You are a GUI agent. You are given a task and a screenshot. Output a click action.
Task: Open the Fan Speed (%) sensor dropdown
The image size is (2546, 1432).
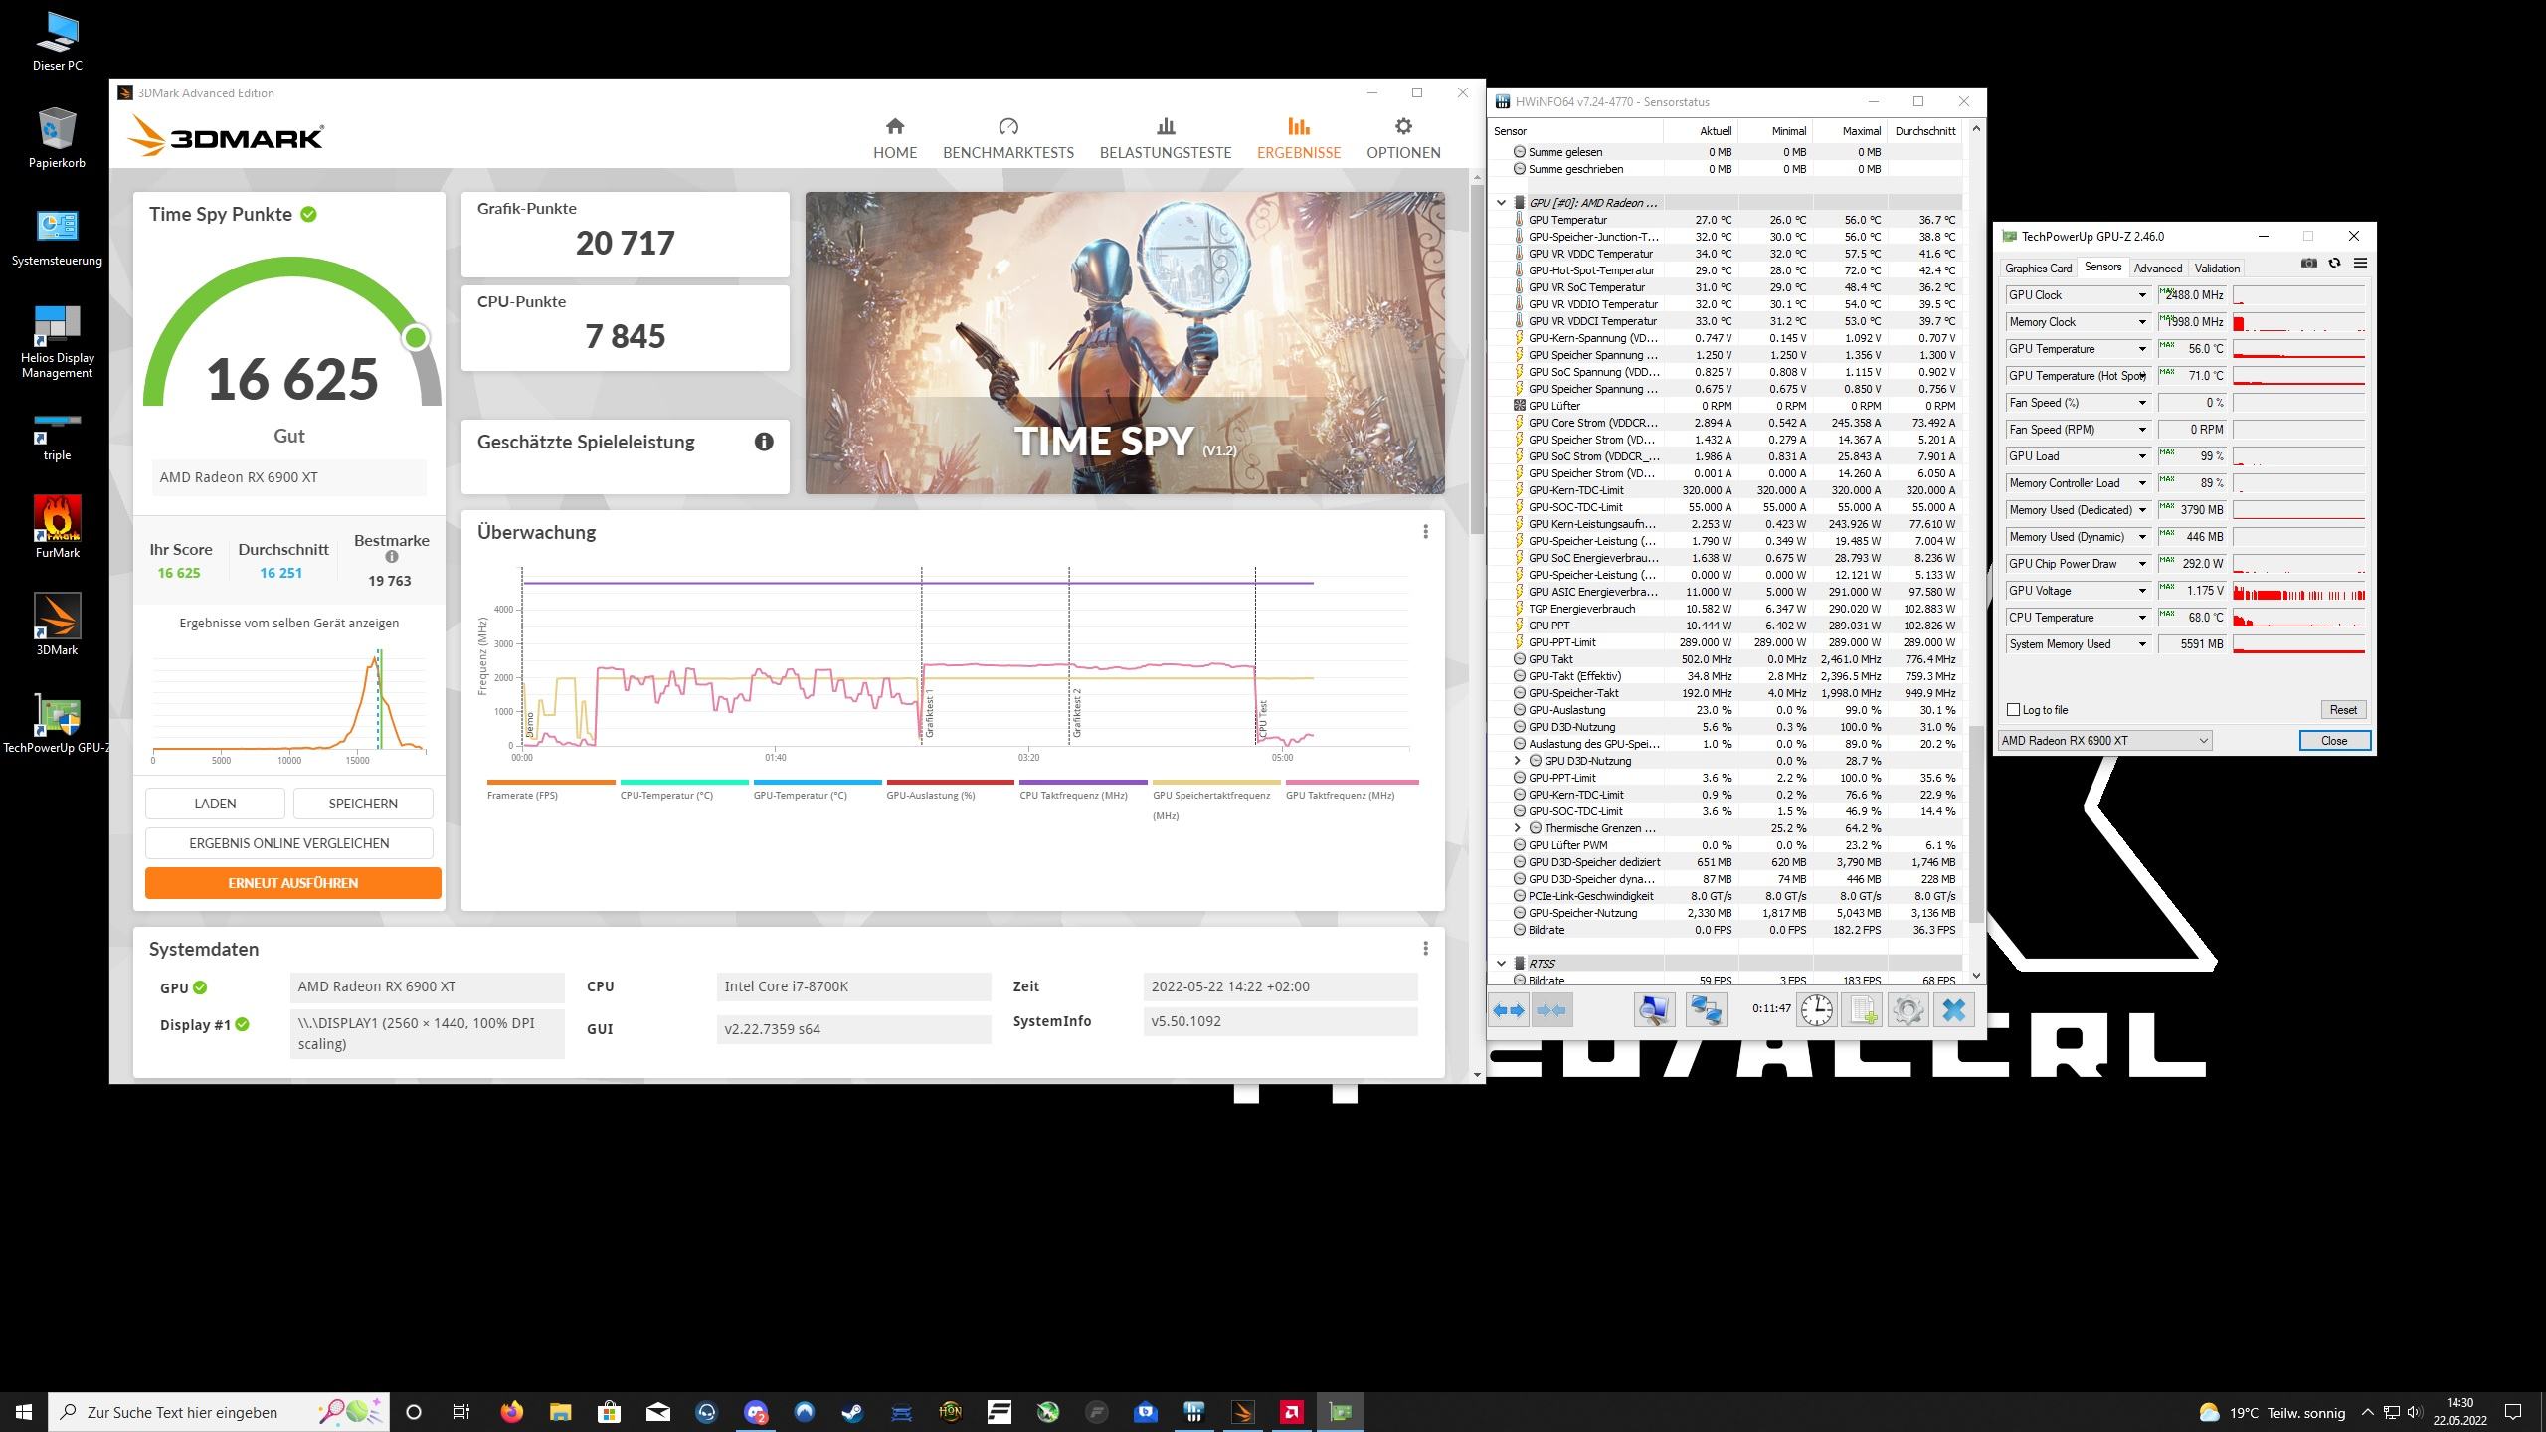pos(2142,403)
